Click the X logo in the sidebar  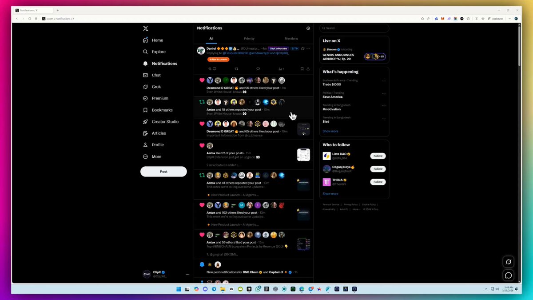(x=145, y=28)
